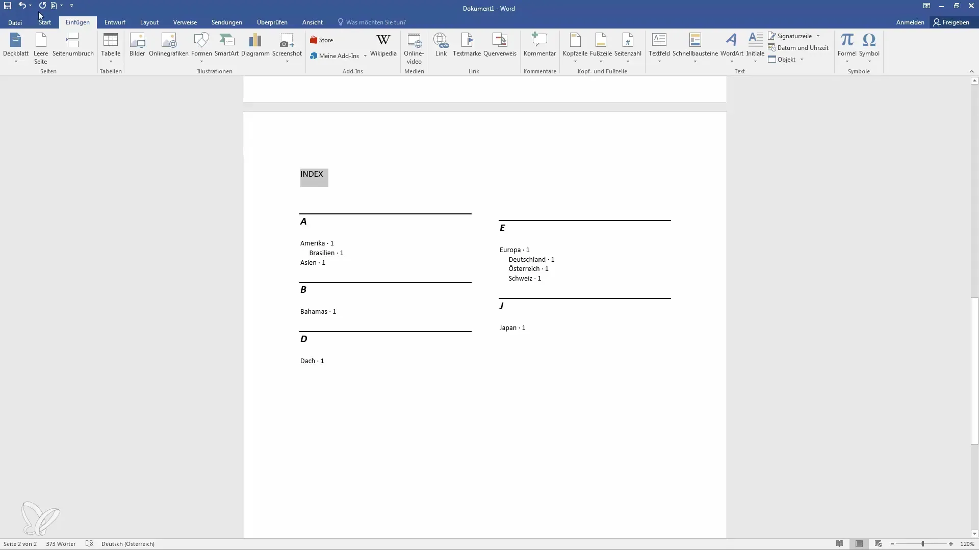The width and height of the screenshot is (979, 550).
Task: Insert a Querverweis cross-reference
Action: pyautogui.click(x=500, y=45)
